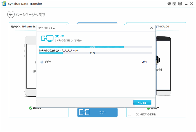Click the ビデオ row label
The height and width of the screenshot is (132, 196).
pyautogui.click(x=48, y=62)
